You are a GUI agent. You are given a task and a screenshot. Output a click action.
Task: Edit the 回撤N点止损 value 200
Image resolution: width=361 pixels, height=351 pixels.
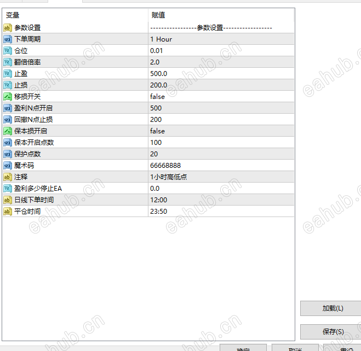[x=221, y=119]
